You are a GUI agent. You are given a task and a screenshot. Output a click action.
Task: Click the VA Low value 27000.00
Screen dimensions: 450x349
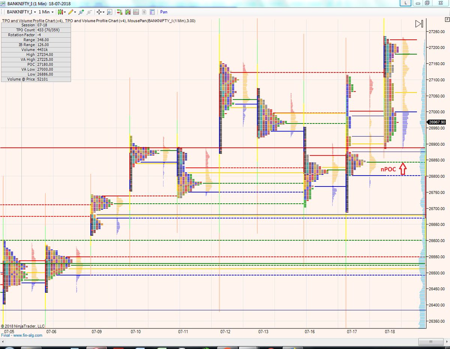click(x=45, y=69)
